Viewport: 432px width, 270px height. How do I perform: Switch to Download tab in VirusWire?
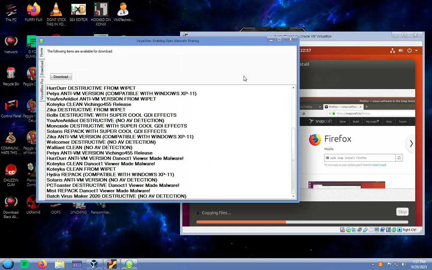[x=42, y=68]
